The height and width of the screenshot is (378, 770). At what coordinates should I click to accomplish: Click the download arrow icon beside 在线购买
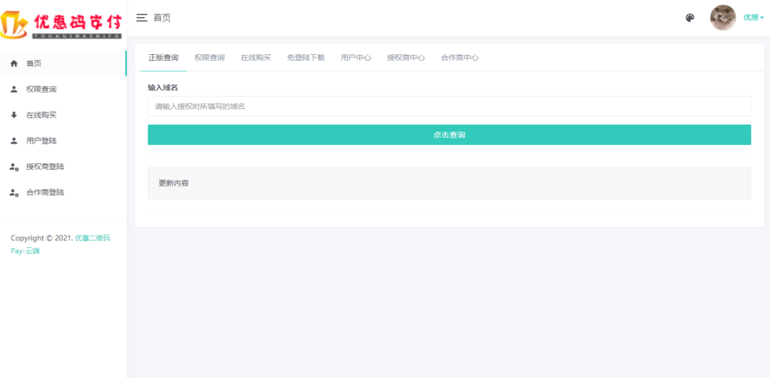[14, 115]
